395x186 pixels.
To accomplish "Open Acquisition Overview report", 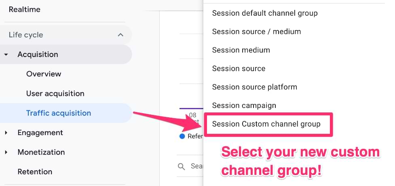I will click(x=44, y=74).
